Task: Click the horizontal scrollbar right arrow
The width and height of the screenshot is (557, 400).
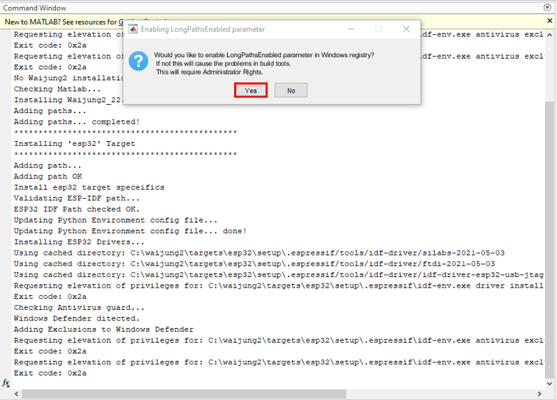Action: pos(540,394)
